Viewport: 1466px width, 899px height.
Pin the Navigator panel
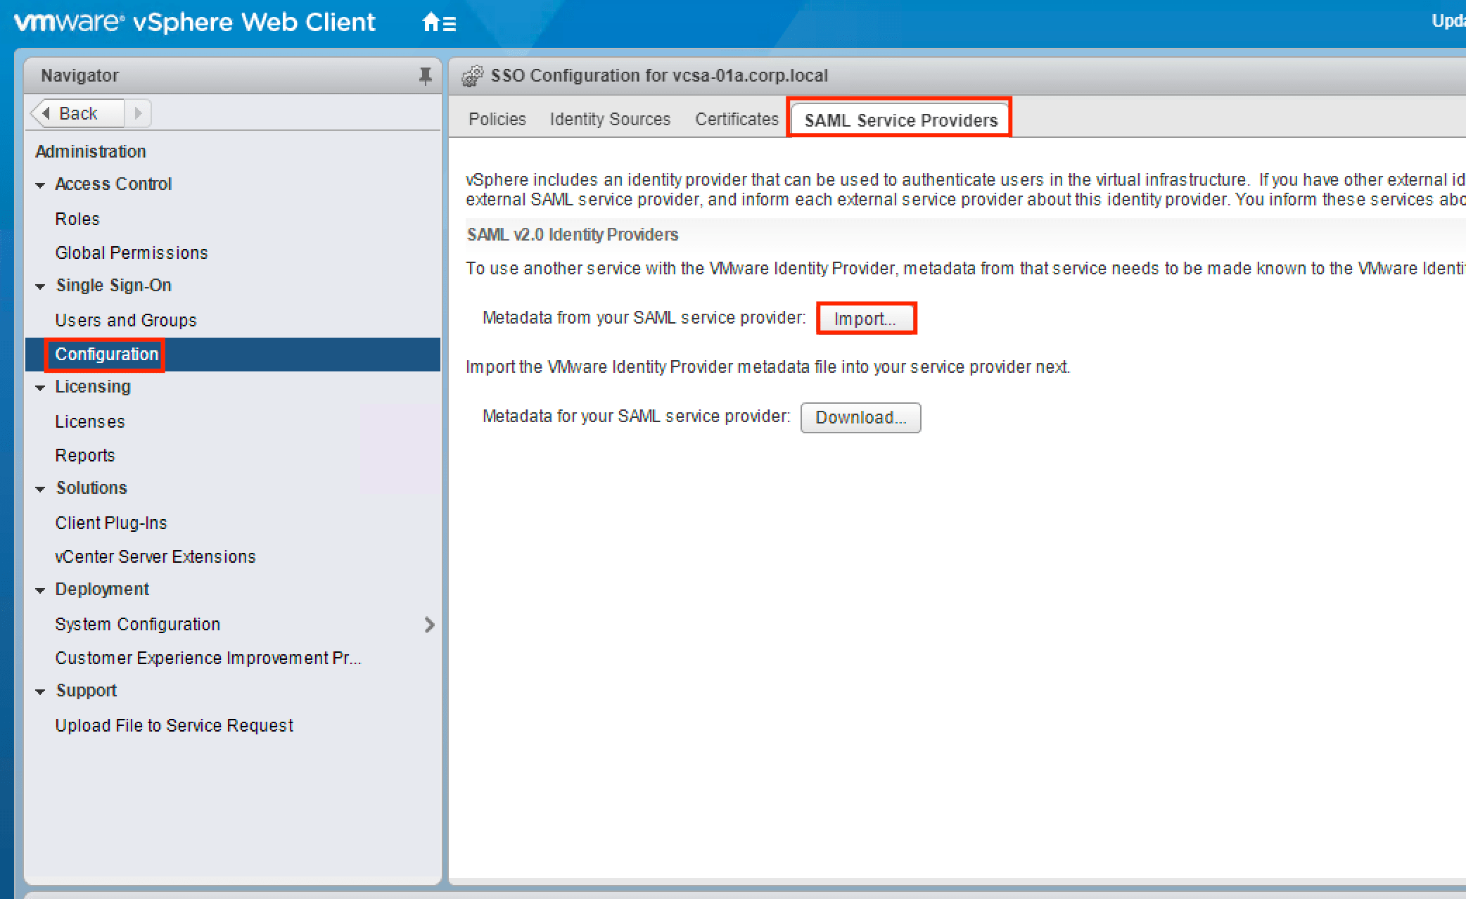pos(425,75)
